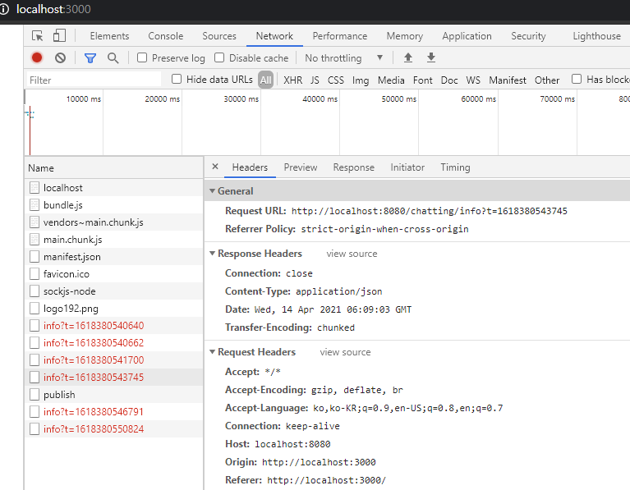Click icon next to publish request
Viewport: 630px width, 490px height.
click(34, 395)
